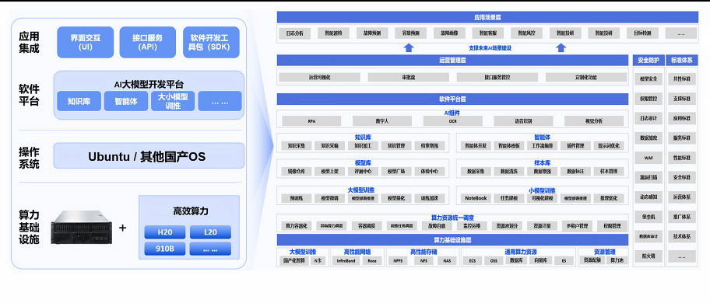Click the 训练加速 box
This screenshot has height=303, width=710.
(430, 198)
